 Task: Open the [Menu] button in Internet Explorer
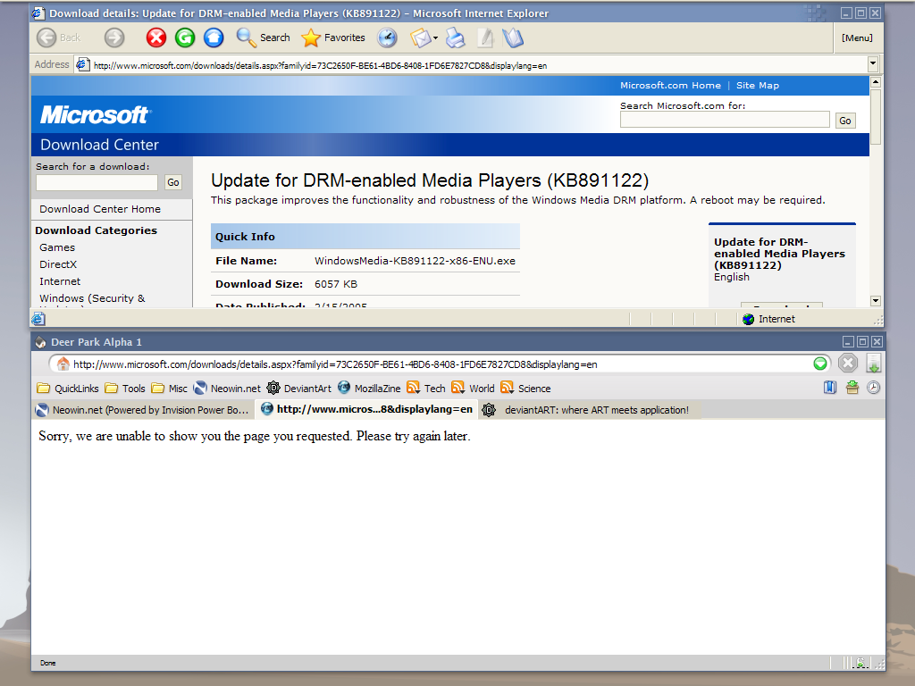(857, 38)
